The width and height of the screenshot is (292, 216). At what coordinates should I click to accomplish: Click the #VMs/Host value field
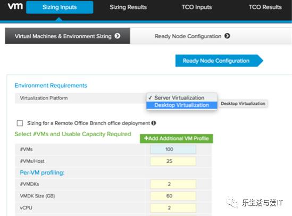pyautogui.click(x=173, y=161)
